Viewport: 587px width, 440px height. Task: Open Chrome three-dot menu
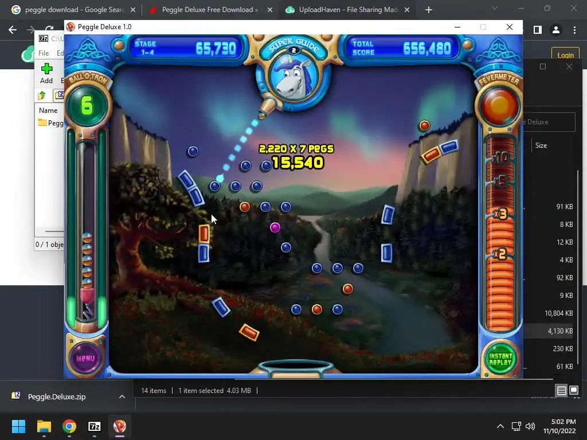(574, 30)
